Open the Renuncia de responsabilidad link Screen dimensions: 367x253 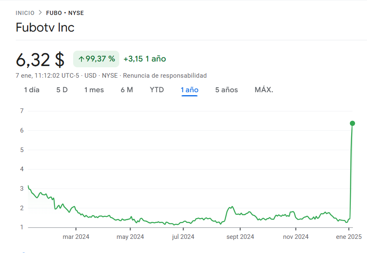(x=165, y=76)
